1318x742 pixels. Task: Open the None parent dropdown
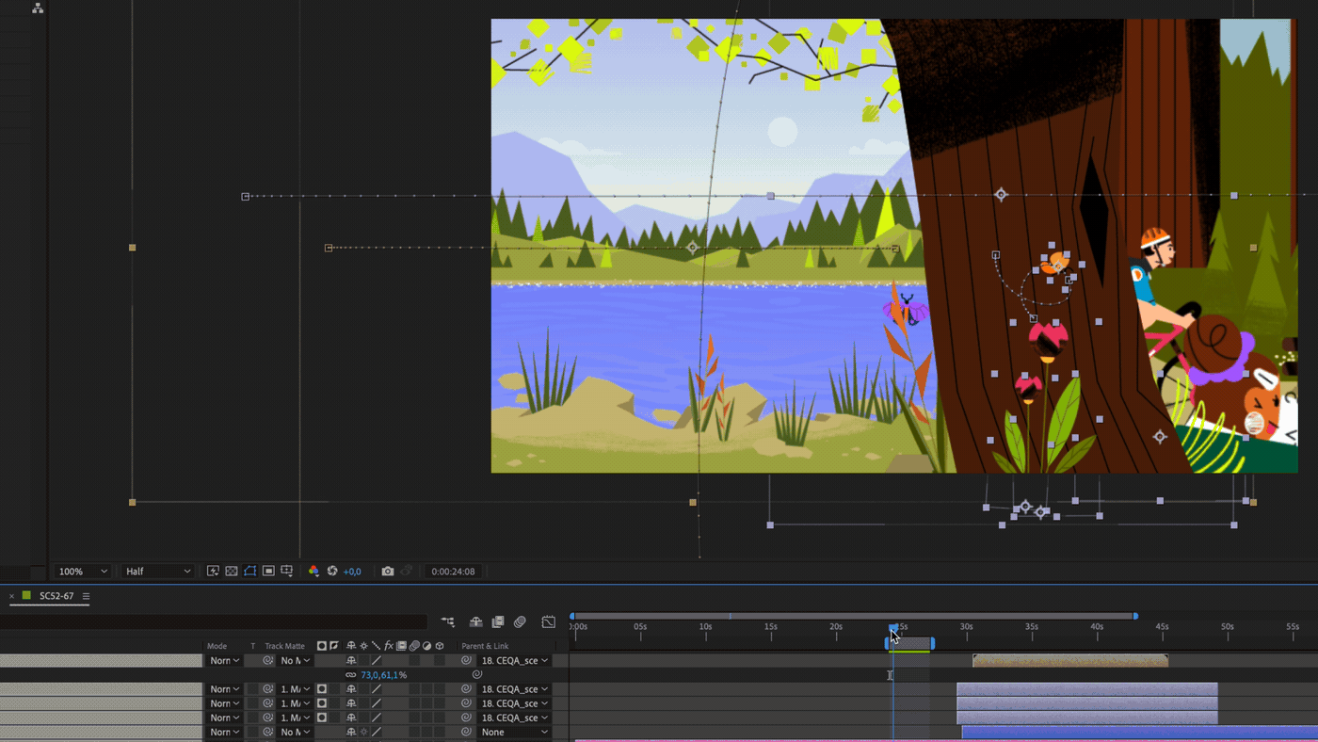514,732
